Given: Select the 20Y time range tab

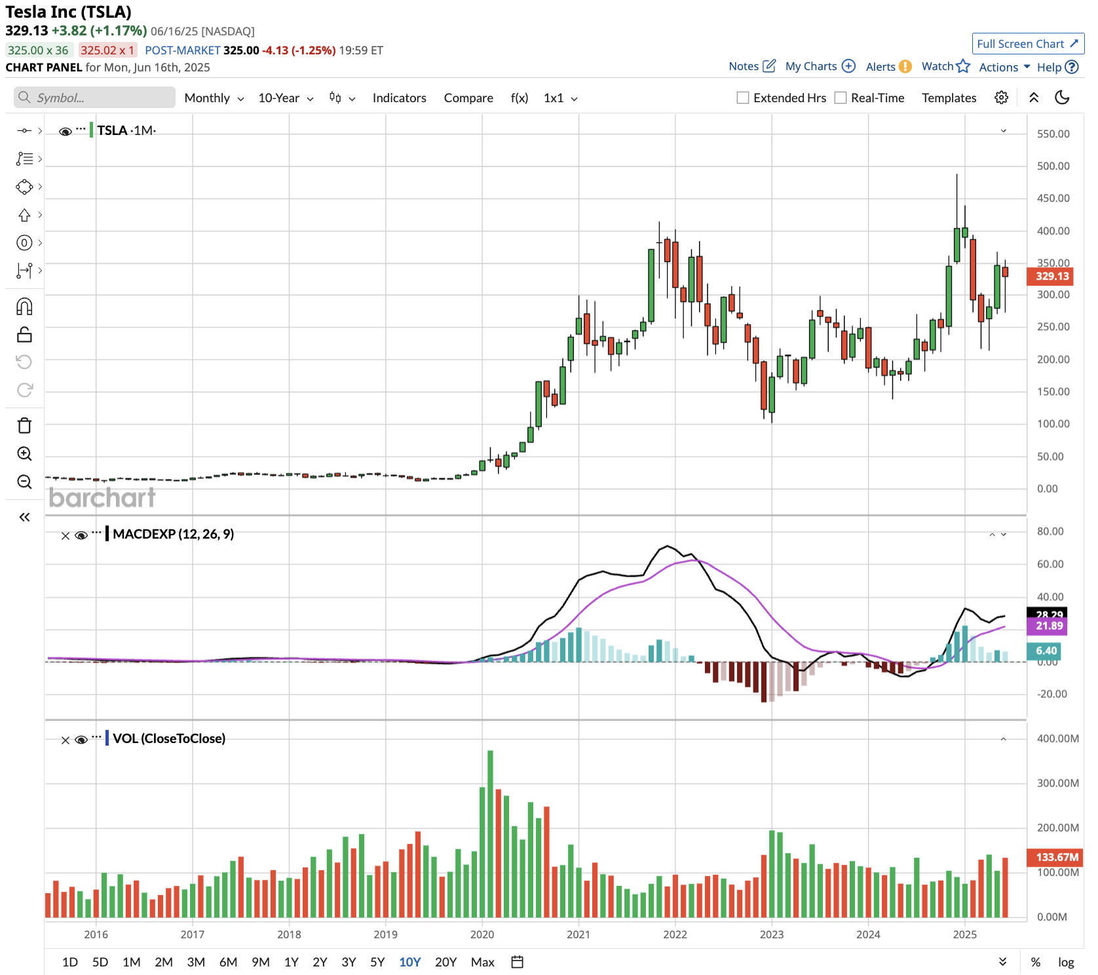Looking at the screenshot, I should point(445,962).
